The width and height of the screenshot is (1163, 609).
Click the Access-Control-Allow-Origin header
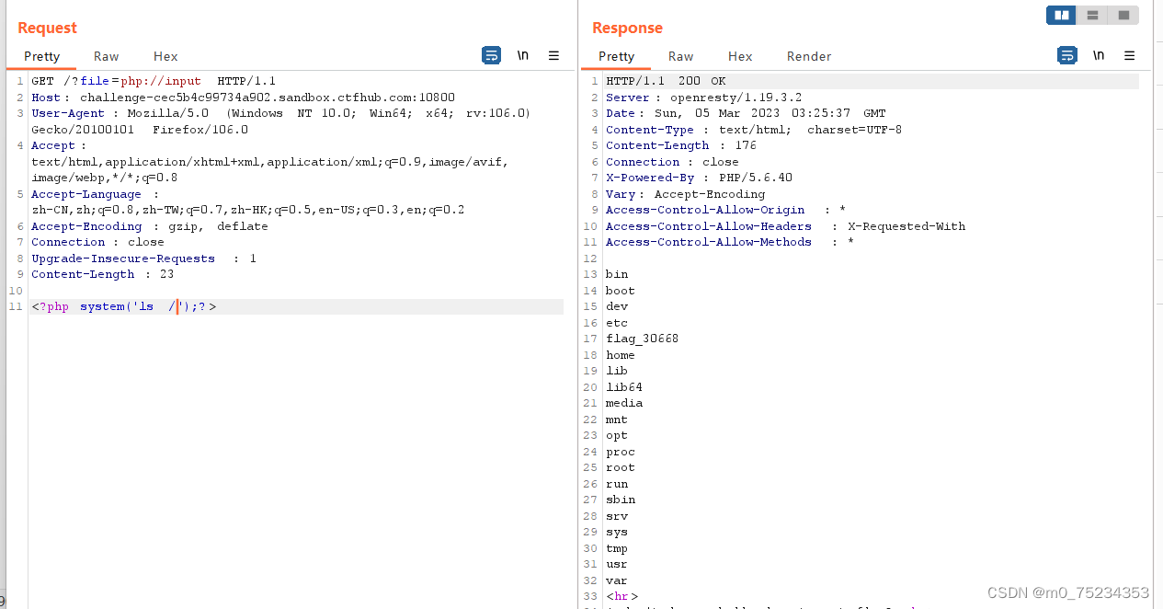tap(725, 210)
